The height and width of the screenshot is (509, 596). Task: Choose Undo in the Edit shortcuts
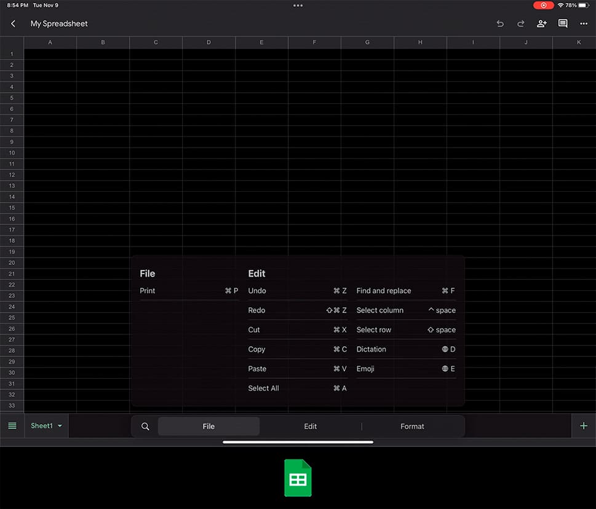coord(297,291)
